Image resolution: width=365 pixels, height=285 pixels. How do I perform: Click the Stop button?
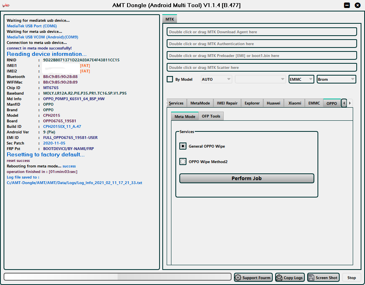(x=352, y=277)
